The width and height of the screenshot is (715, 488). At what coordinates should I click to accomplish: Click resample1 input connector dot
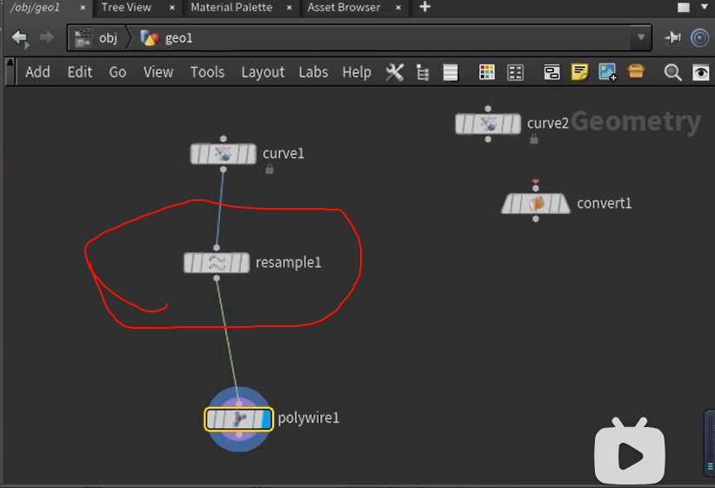pos(217,248)
